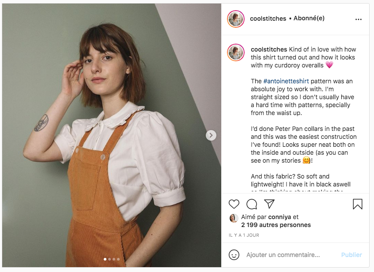Open the three-dot more options menu

[x=359, y=19]
